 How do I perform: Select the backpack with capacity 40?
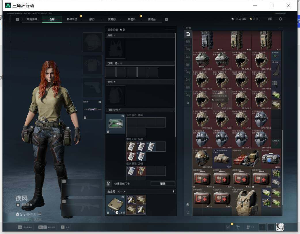tap(207, 41)
